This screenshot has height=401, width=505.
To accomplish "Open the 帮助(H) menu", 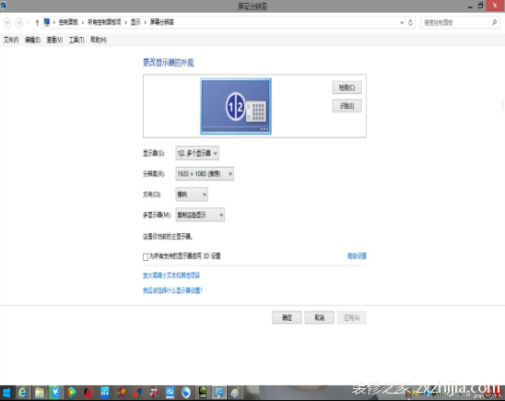I will click(x=99, y=40).
